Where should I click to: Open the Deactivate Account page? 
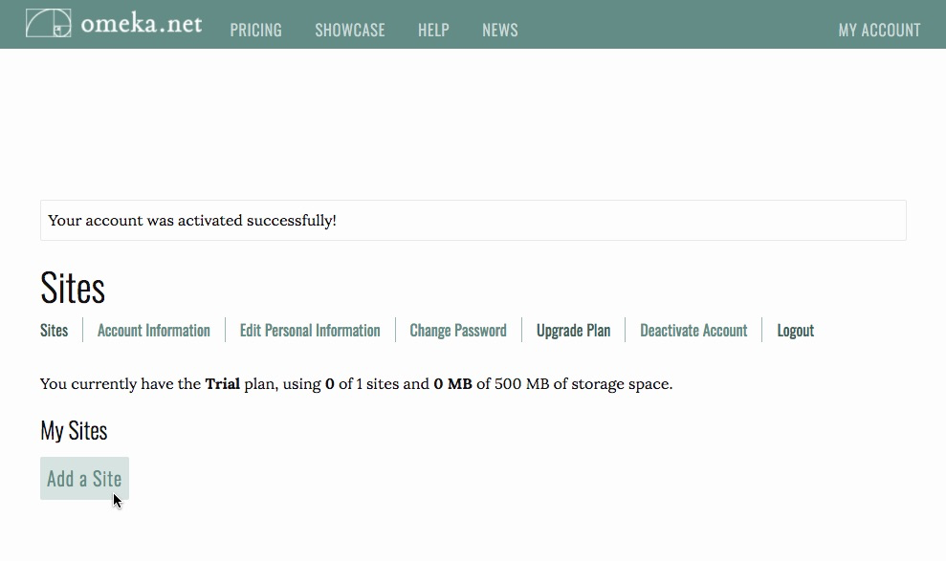coord(693,330)
